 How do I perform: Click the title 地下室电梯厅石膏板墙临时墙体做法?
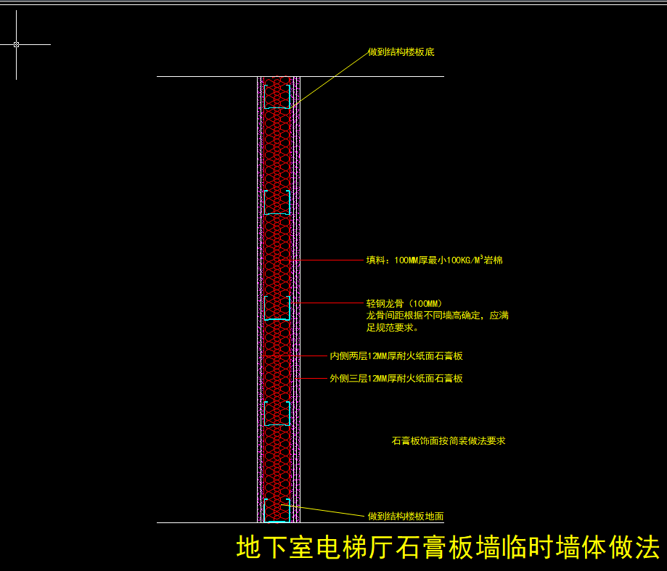pos(448,548)
